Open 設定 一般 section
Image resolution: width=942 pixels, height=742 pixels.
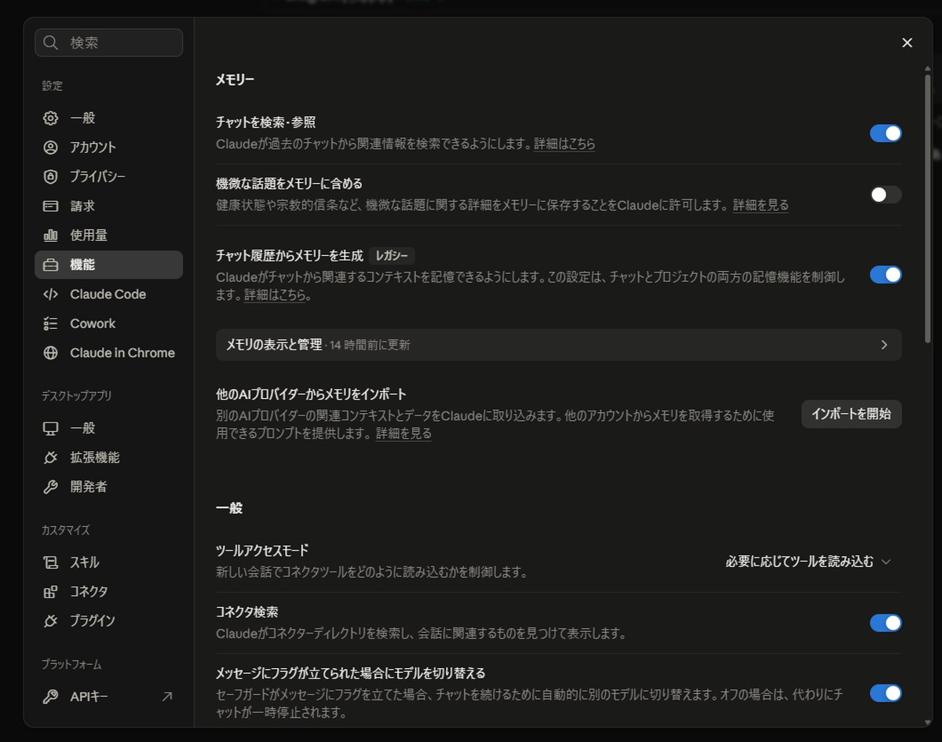pos(109,118)
